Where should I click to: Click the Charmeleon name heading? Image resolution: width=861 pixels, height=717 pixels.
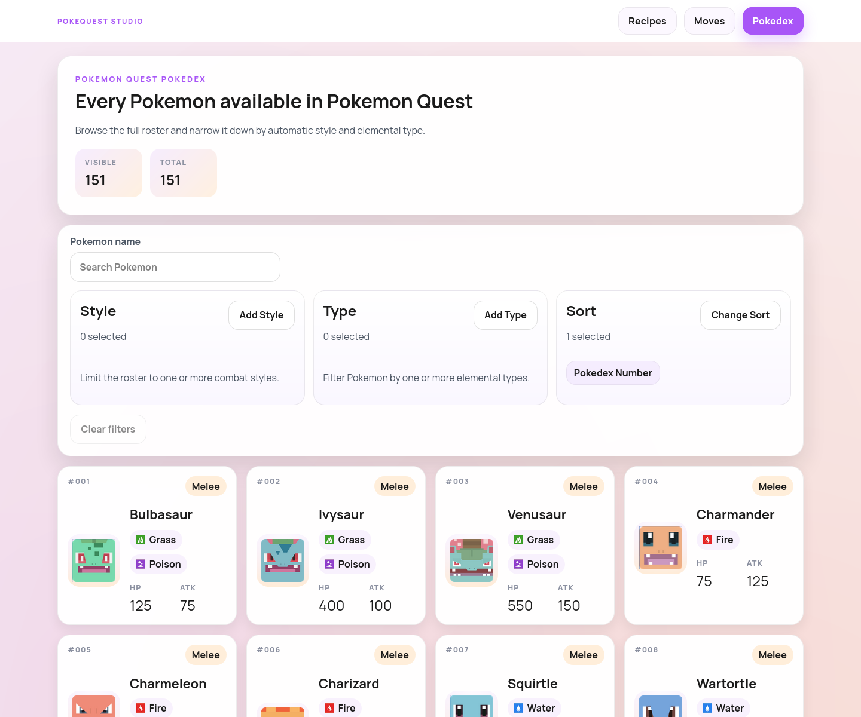(x=168, y=684)
